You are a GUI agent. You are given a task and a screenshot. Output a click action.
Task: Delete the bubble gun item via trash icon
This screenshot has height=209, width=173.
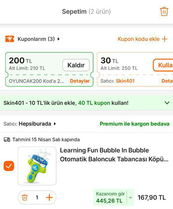[x=25, y=197]
